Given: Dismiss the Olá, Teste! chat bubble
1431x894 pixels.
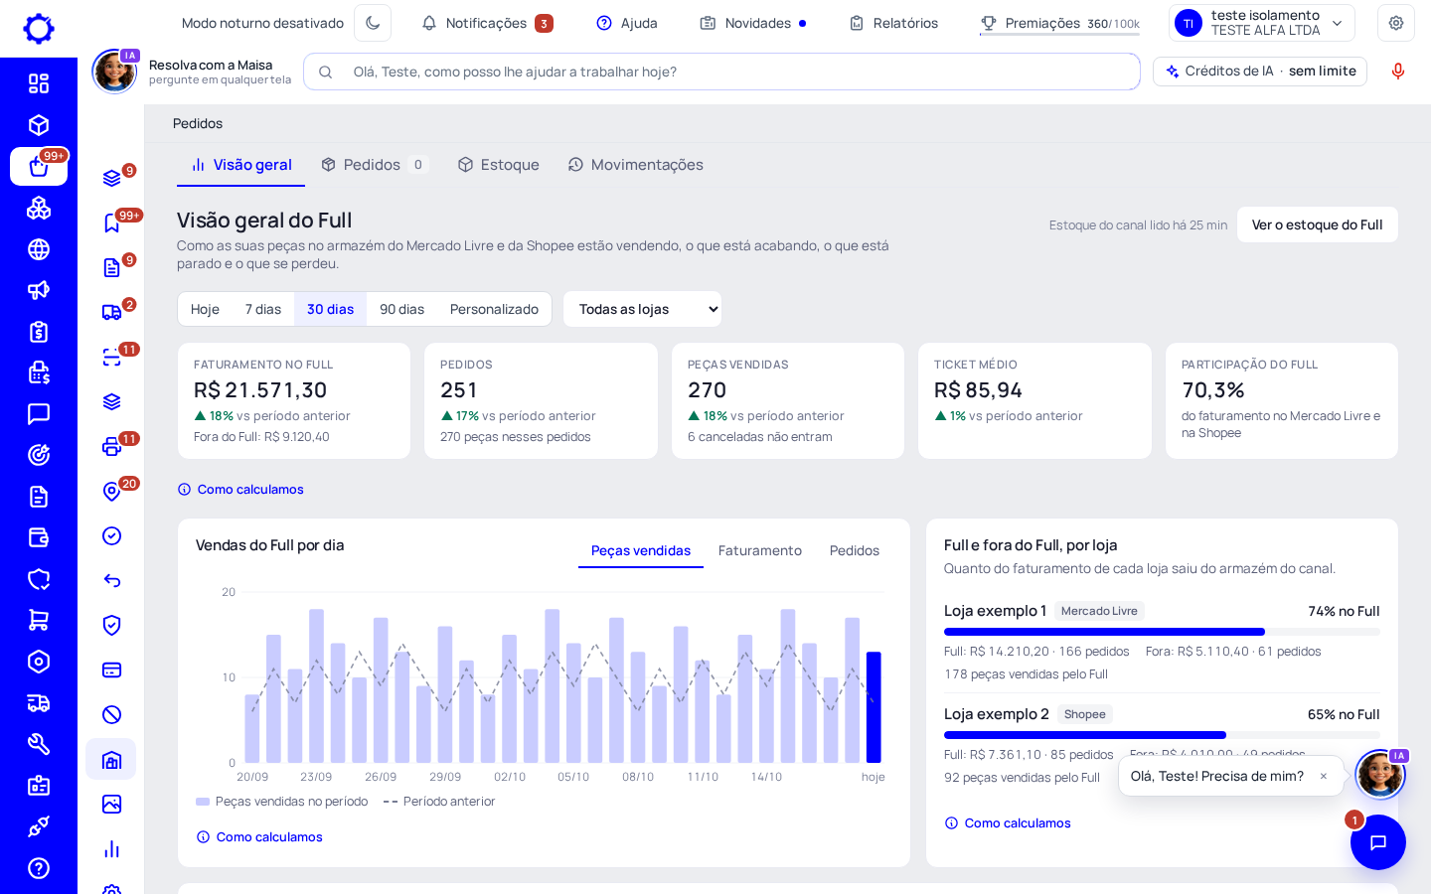Looking at the screenshot, I should coord(1324,776).
